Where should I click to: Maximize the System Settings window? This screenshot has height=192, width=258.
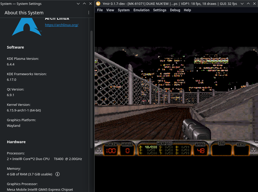(84, 4)
